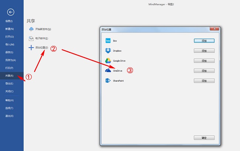240x151 pixels.
Task: Click the "Dropbox" service name
Action: (117, 51)
